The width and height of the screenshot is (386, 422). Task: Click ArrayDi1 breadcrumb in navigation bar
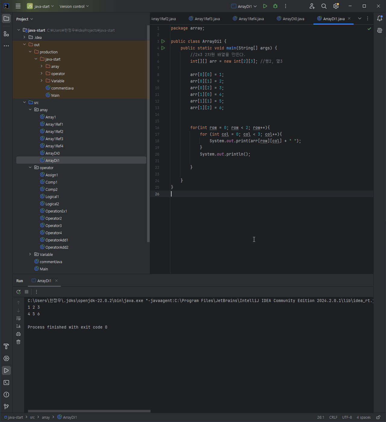(67, 417)
